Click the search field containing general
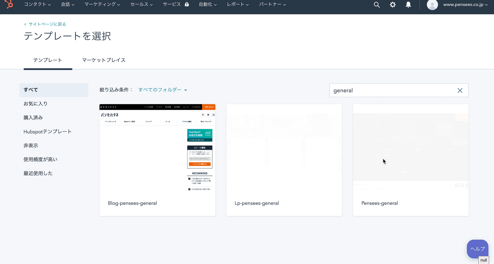This screenshot has height=264, width=494. [x=391, y=91]
